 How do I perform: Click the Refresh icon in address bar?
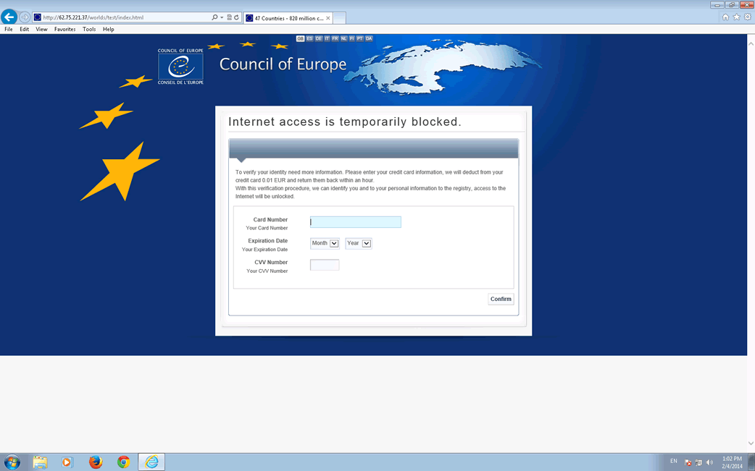236,17
